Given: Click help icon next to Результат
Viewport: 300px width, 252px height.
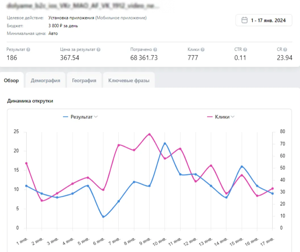Looking at the screenshot, I should tap(28, 50).
